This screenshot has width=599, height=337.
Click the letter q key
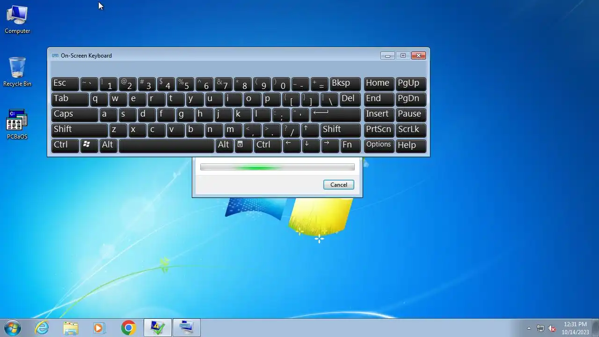(x=99, y=99)
